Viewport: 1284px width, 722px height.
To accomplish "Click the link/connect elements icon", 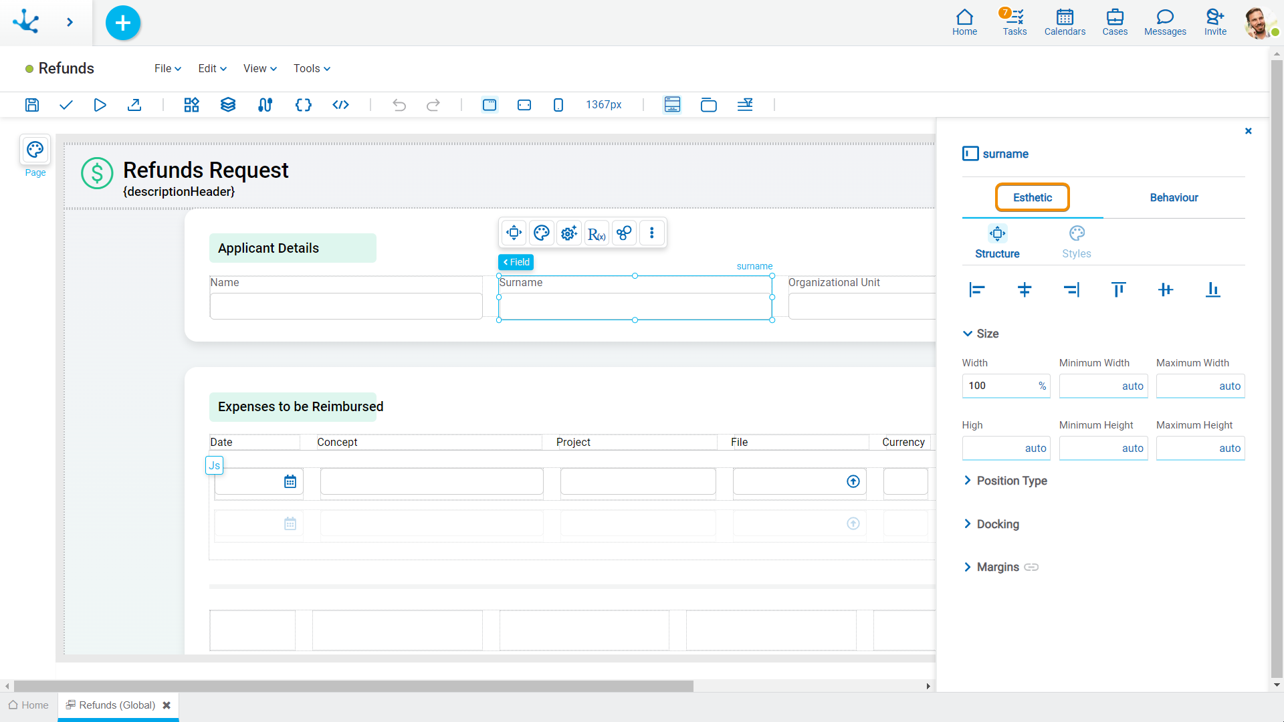I will click(625, 233).
